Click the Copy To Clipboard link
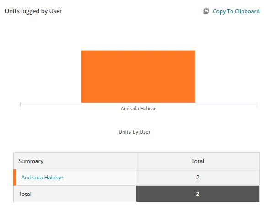This screenshot has height=215, width=269. coord(236,11)
